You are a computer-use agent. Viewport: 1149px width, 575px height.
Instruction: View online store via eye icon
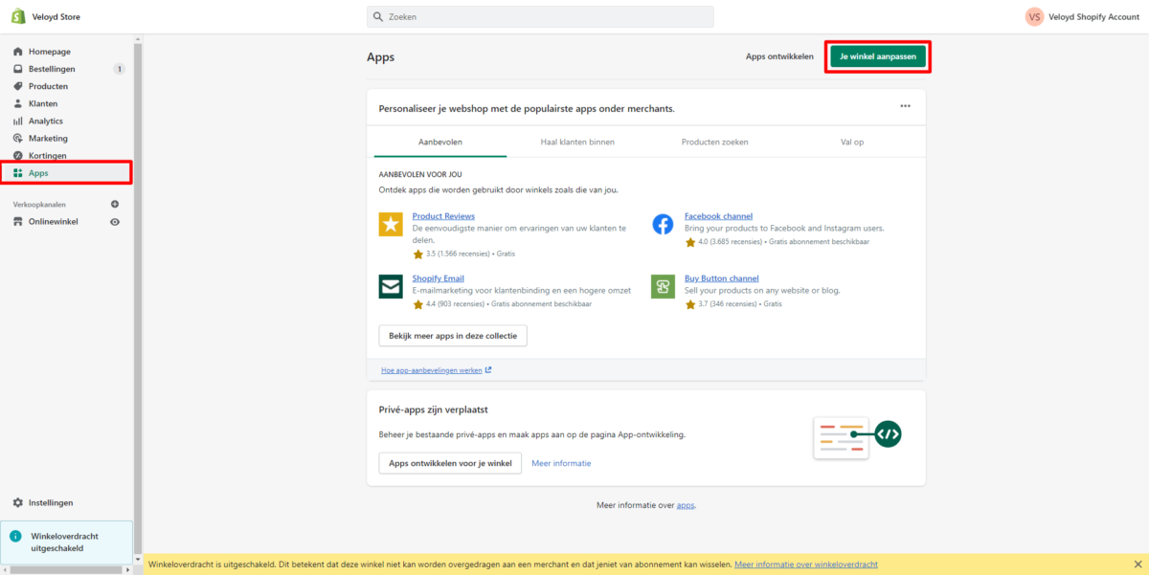pyautogui.click(x=115, y=222)
